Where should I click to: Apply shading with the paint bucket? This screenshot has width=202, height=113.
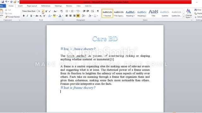[x=90, y=16]
